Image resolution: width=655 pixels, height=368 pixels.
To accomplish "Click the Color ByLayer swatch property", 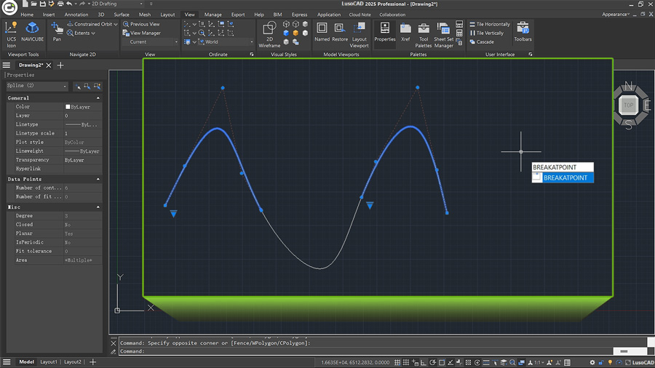I will tap(68, 107).
